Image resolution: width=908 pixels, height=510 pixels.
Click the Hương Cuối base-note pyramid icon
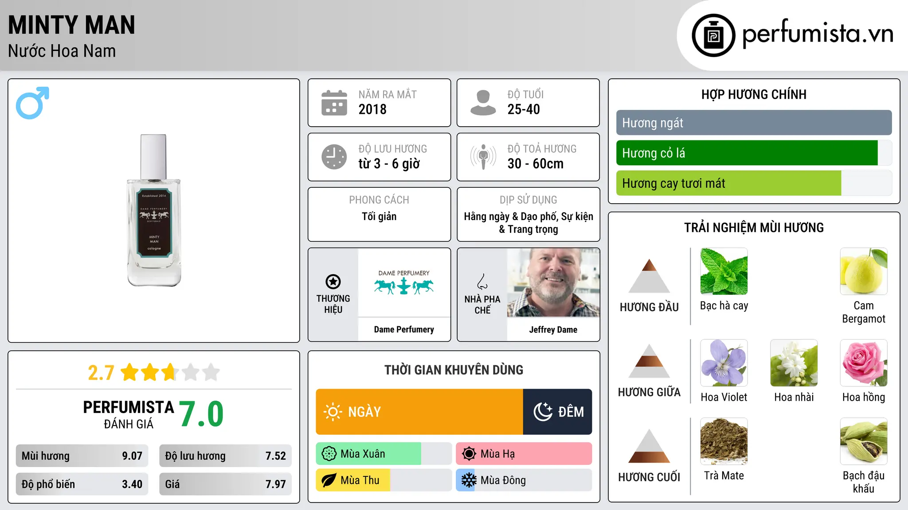[x=650, y=446]
